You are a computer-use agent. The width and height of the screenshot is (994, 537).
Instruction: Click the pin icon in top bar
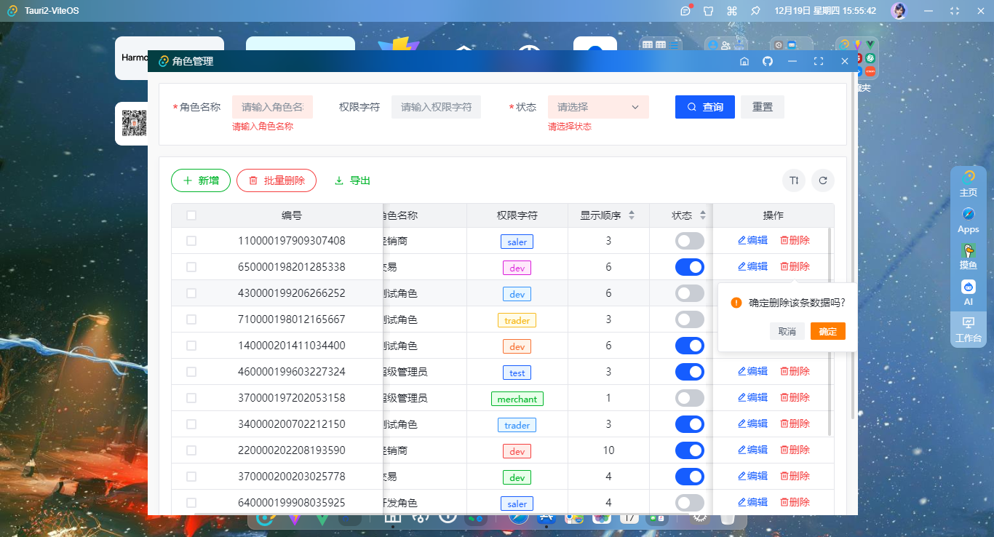[755, 11]
